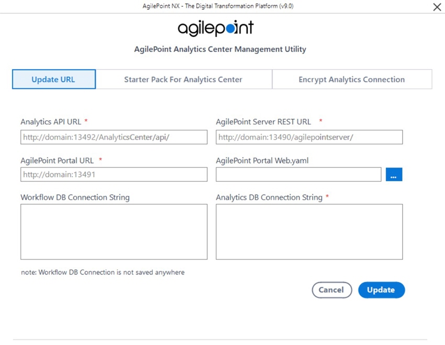Click inside Analytics DB Connection String text area

click(309, 232)
